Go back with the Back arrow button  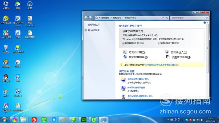86,18
